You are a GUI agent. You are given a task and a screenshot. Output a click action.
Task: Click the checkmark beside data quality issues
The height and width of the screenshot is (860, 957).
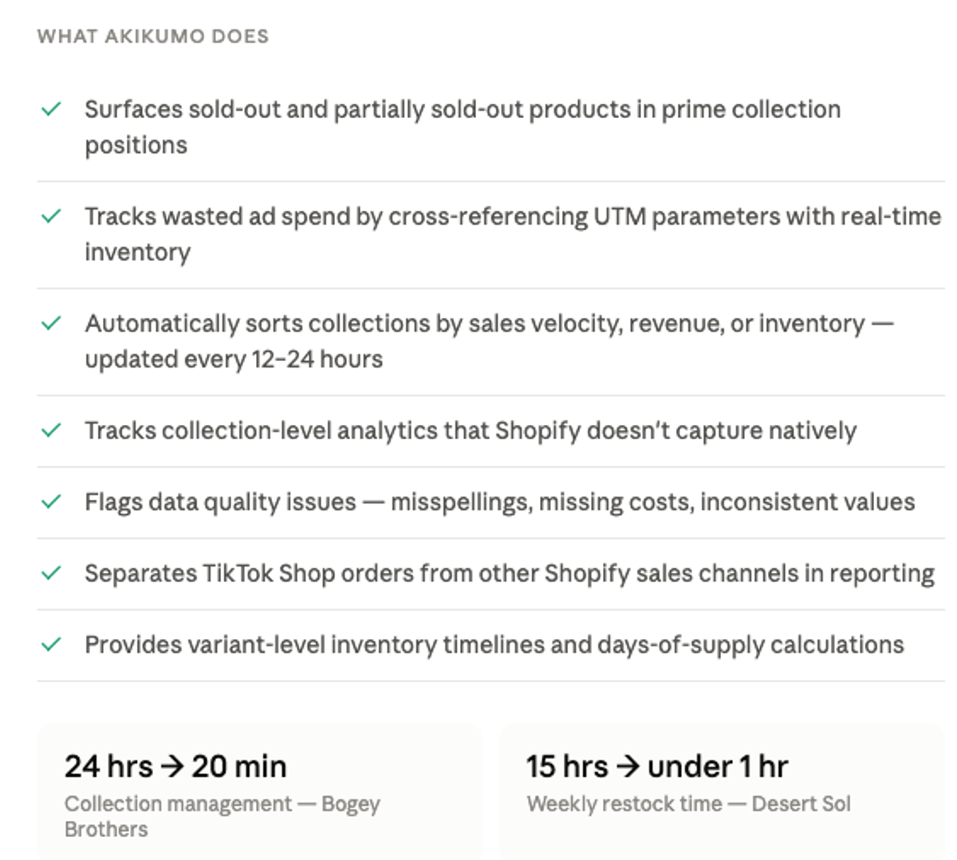click(x=51, y=501)
